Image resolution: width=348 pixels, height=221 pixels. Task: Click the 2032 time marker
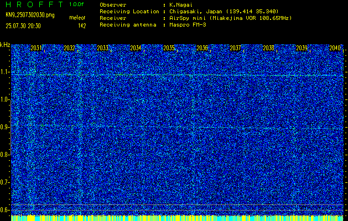pyautogui.click(x=69, y=48)
